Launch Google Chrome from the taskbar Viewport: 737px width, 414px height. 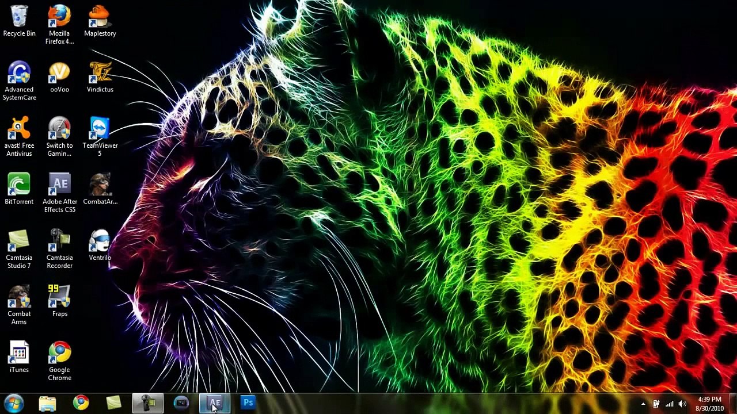click(x=81, y=403)
